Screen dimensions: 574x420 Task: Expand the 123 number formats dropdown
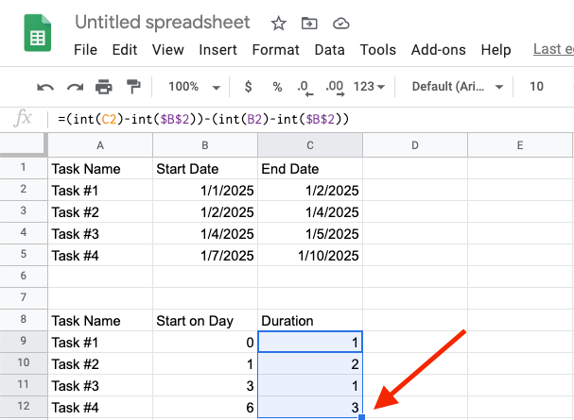coord(369,87)
